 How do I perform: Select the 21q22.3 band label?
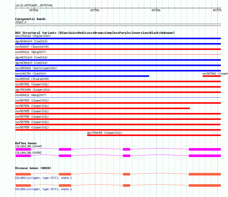pos(21,22)
